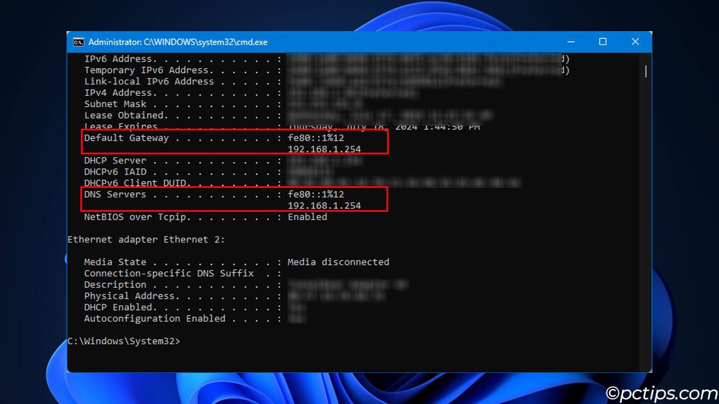Click the Default Gateway value fe80::1%12
The height and width of the screenshot is (404, 719).
[x=316, y=138]
